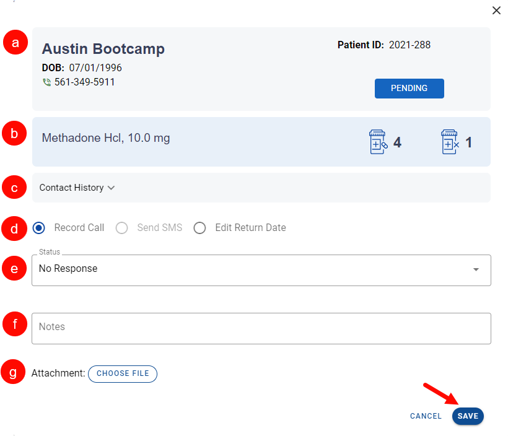This screenshot has width=508, height=436.
Task: Expand the Contact History section
Action: [x=77, y=188]
